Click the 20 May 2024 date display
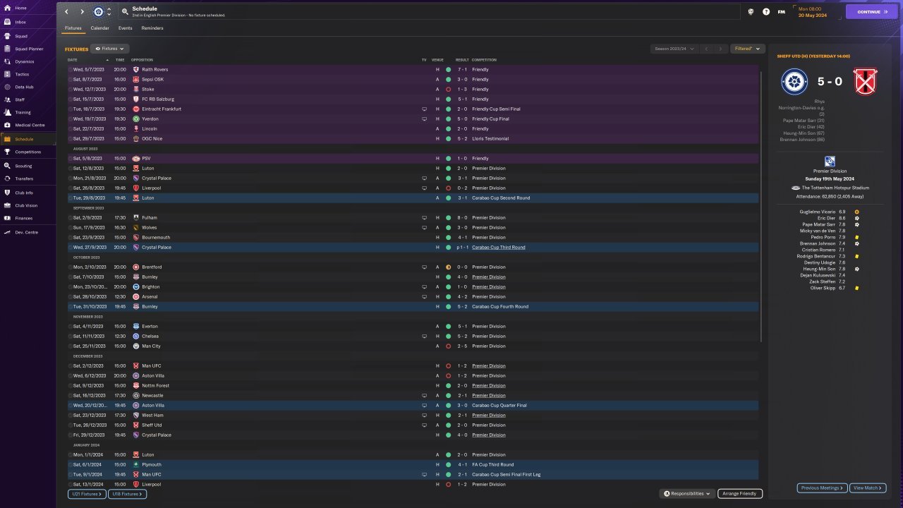903x508 pixels. pos(811,15)
